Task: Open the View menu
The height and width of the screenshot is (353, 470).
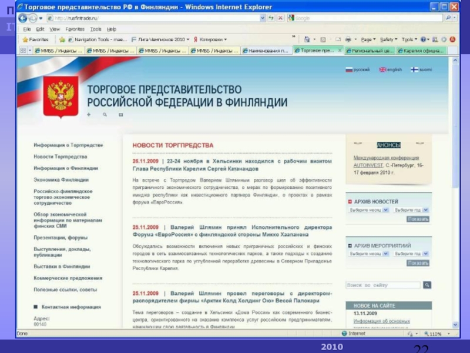Action: [55, 29]
